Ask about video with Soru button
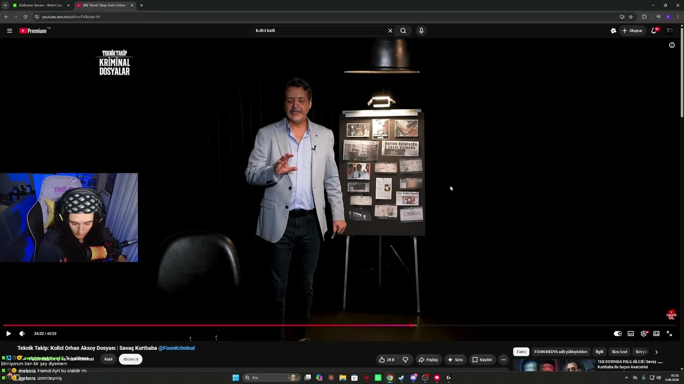The image size is (684, 384). [455, 359]
